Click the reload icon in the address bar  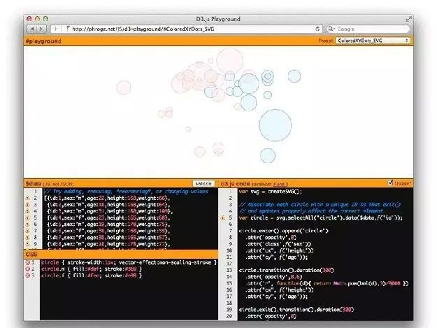pyautogui.click(x=318, y=29)
